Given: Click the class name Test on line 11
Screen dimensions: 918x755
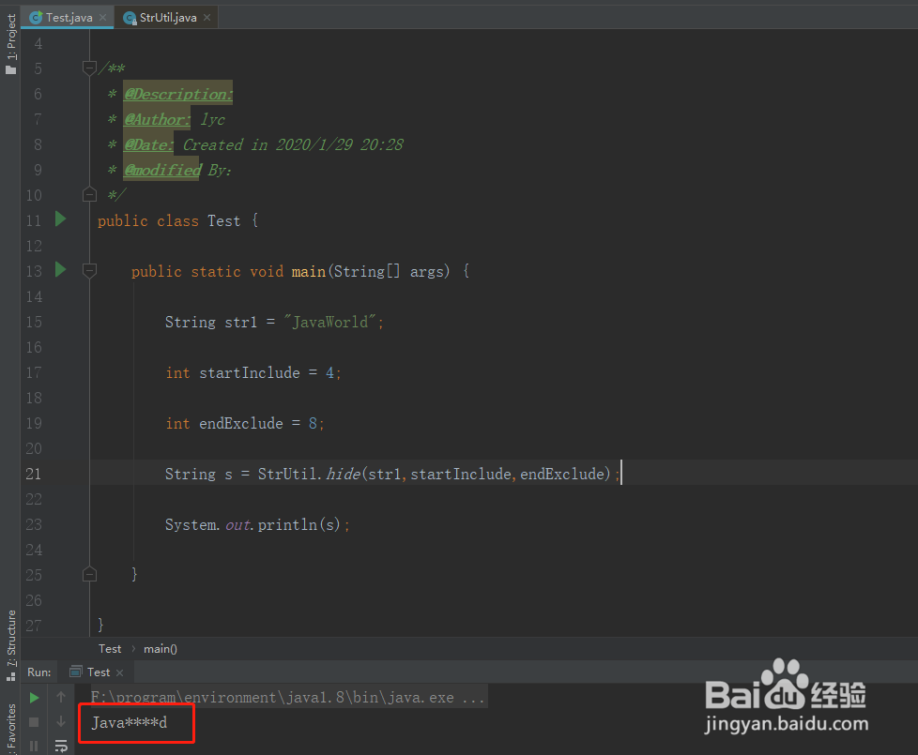Looking at the screenshot, I should coord(223,220).
